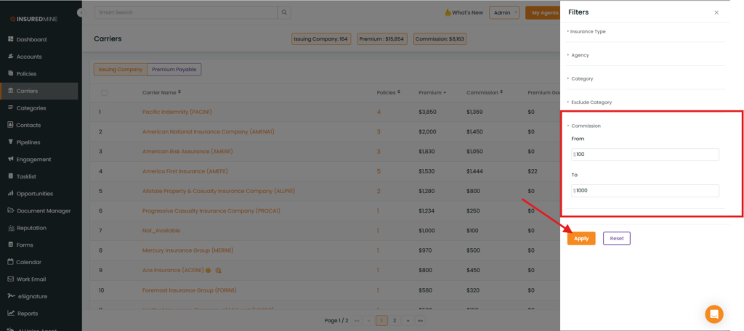Apply the commission filters
This screenshot has width=744, height=331.
pos(581,239)
